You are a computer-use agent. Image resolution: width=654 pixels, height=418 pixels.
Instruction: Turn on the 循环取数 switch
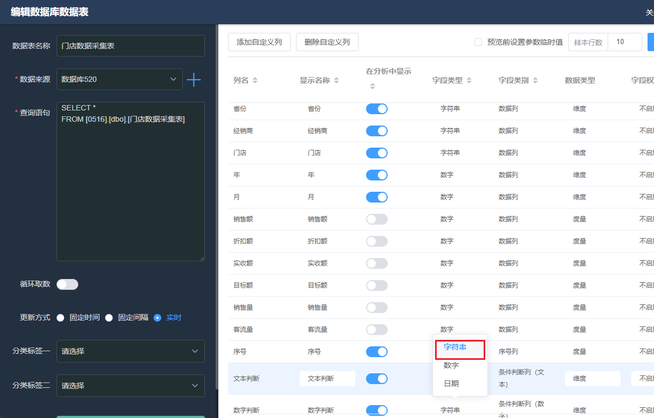(x=67, y=284)
